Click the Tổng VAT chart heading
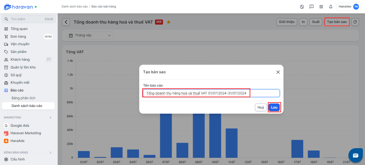 pos(75,52)
